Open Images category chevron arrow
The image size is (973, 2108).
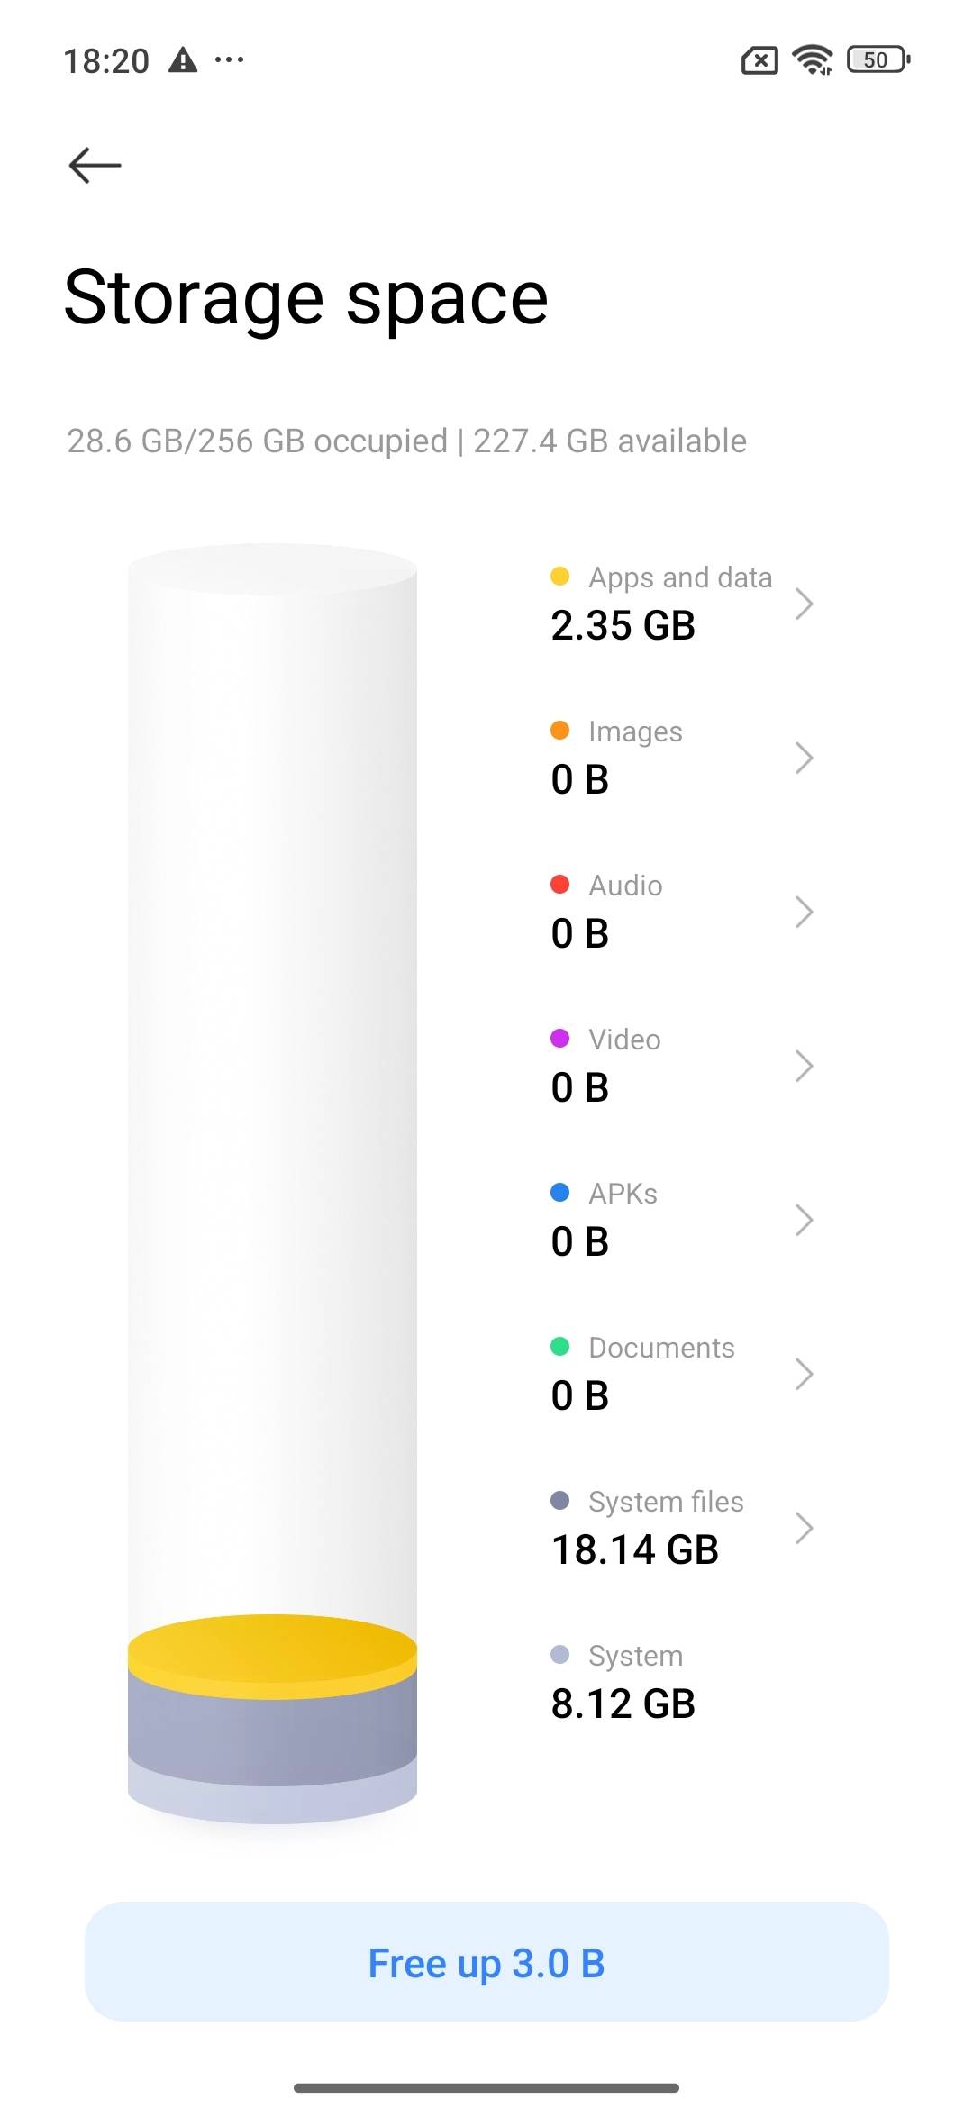[x=804, y=758]
